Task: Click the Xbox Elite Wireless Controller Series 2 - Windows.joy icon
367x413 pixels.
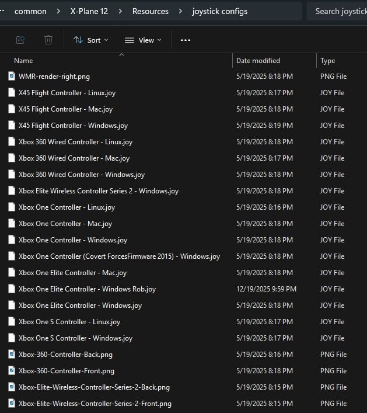Action: [x=12, y=190]
